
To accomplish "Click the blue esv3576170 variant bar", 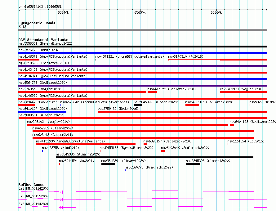I will tap(143, 53).
